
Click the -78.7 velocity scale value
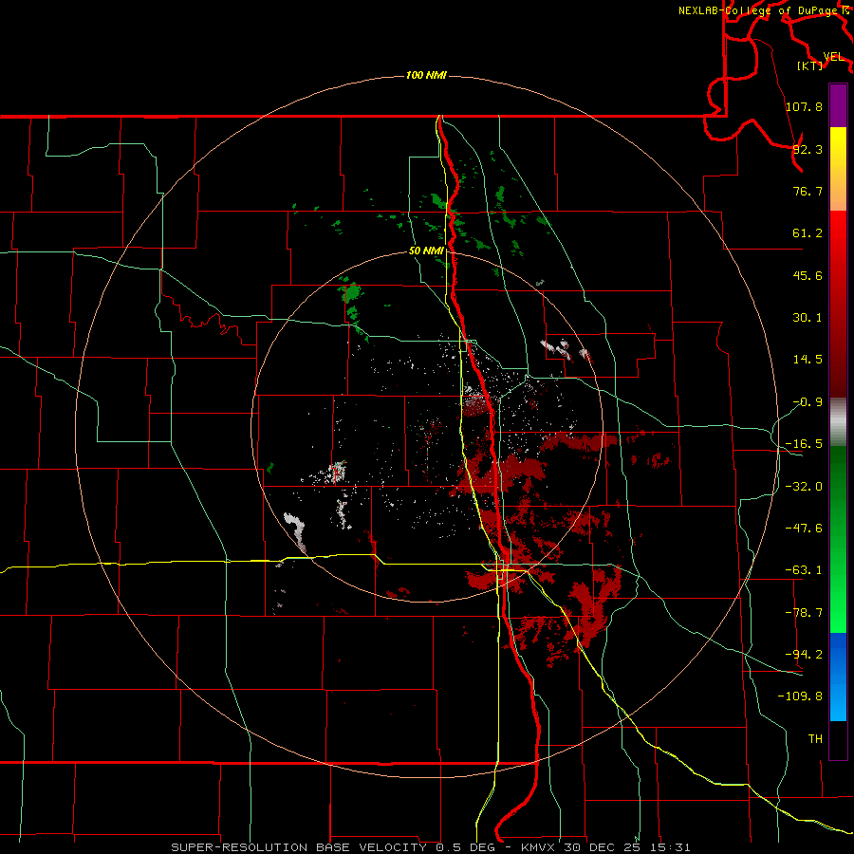804,613
